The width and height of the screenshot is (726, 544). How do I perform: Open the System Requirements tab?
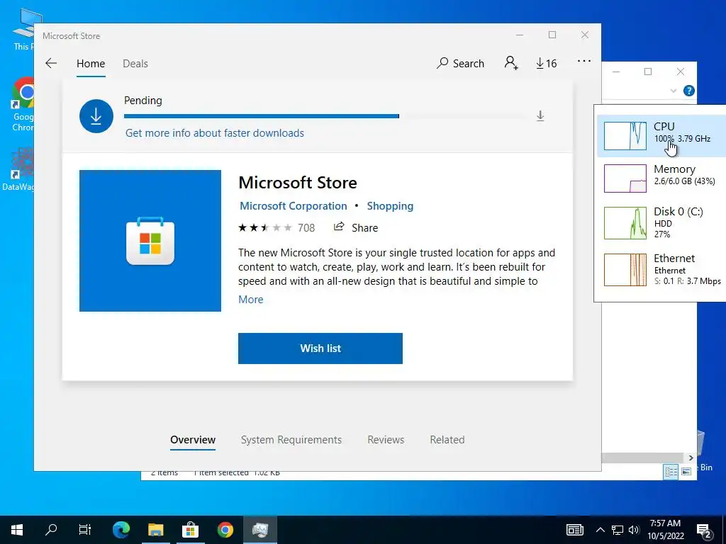291,440
